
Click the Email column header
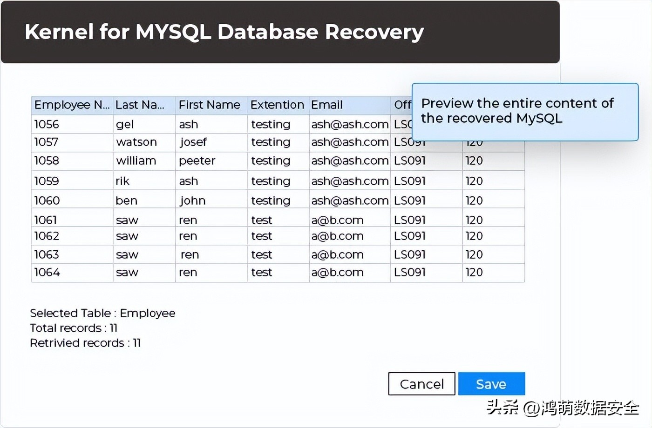(x=350, y=105)
